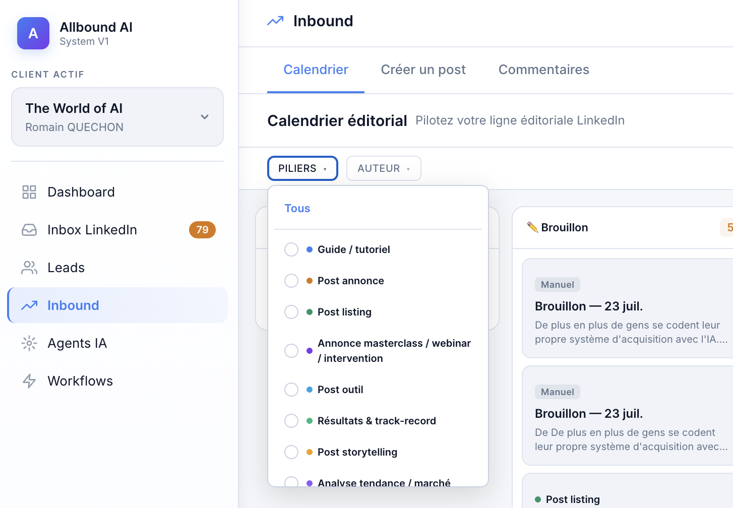Navigate to Leads in the sidebar
The width and height of the screenshot is (733, 508).
point(117,268)
